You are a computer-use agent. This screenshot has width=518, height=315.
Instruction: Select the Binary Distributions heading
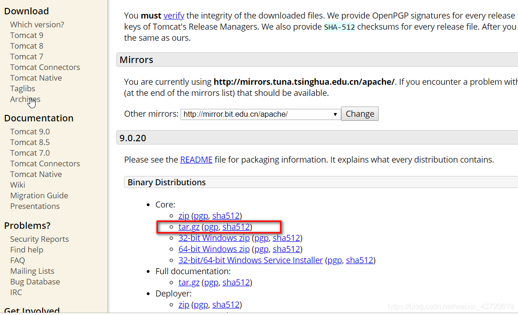[x=167, y=183]
